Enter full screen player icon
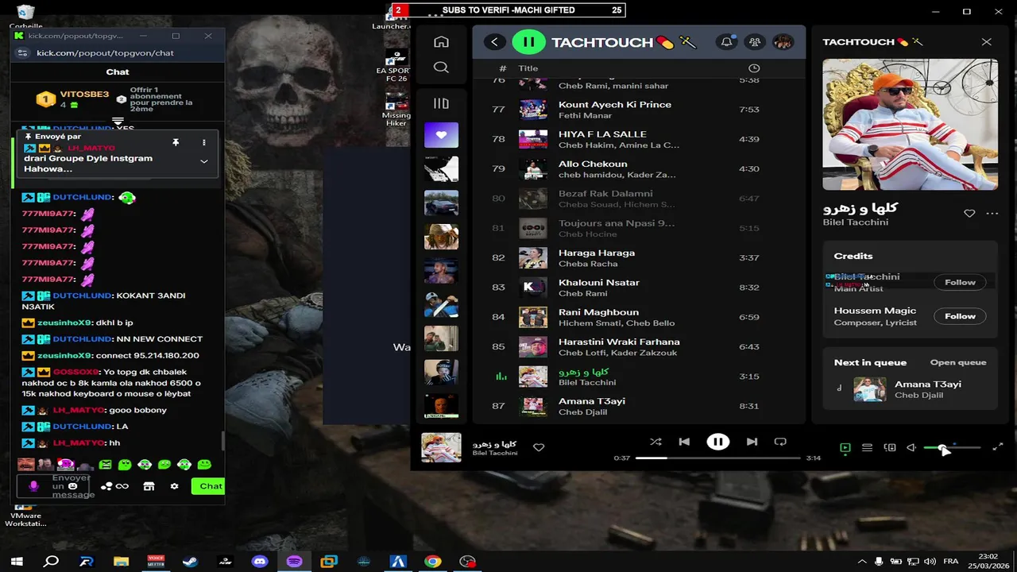This screenshot has width=1017, height=572. pyautogui.click(x=998, y=448)
